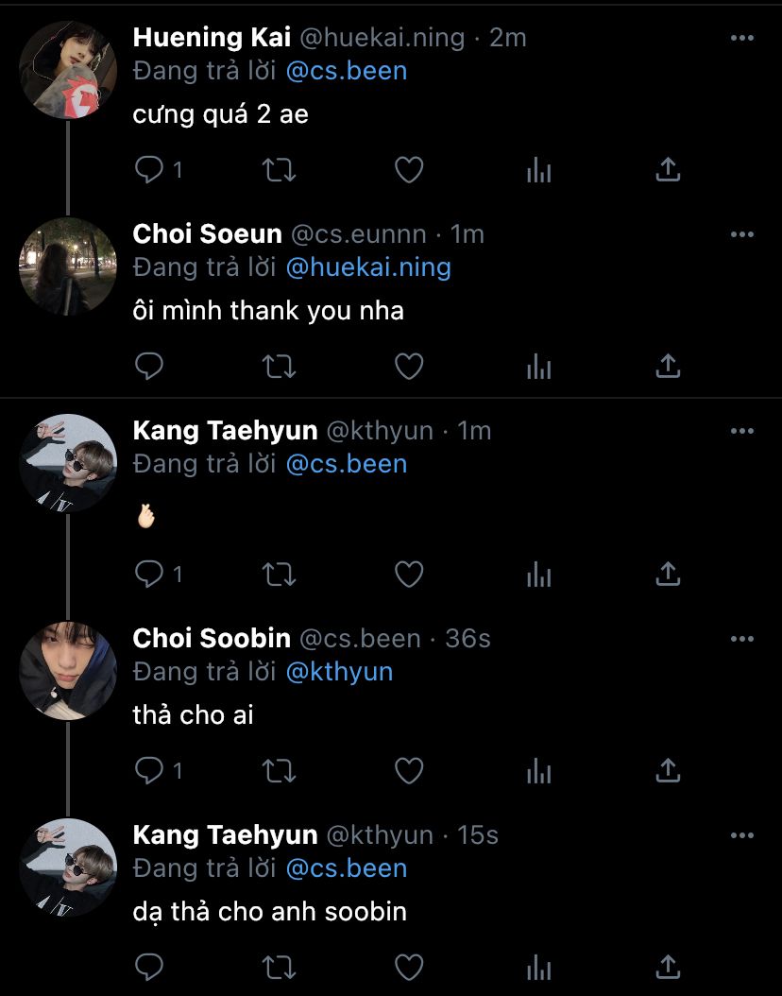Share Kang Taehyun's "dạ thả cho anh soobin" tweet
Screen dimensions: 782x996
pos(668,968)
